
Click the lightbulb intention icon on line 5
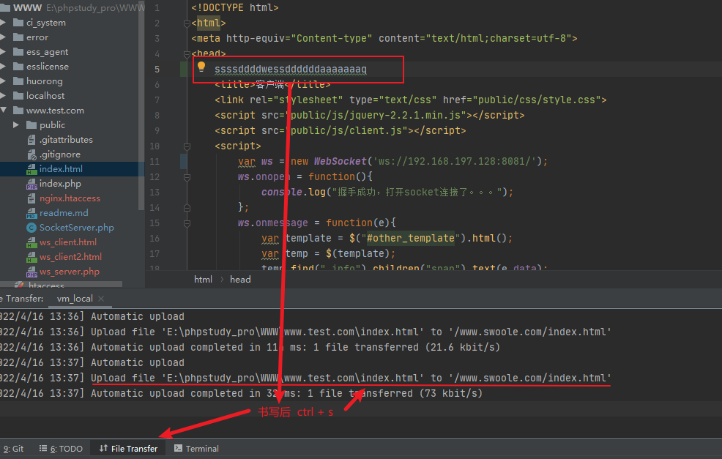pos(201,67)
